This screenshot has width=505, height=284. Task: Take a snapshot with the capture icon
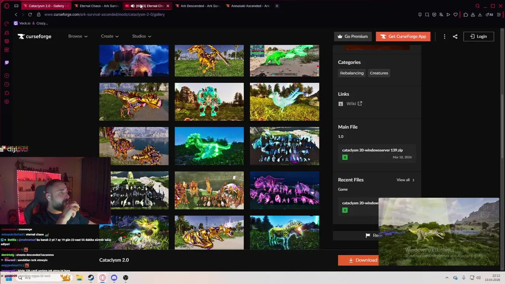pos(427,15)
